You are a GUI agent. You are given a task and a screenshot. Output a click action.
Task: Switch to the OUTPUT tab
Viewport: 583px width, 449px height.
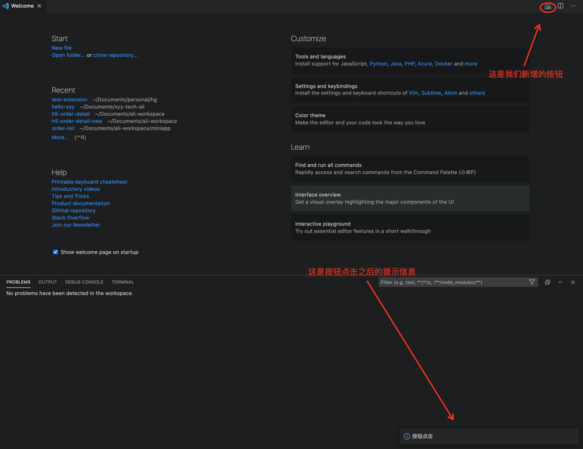pyautogui.click(x=48, y=282)
